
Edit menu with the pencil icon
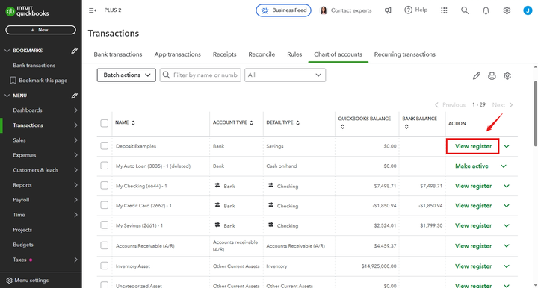[75, 96]
